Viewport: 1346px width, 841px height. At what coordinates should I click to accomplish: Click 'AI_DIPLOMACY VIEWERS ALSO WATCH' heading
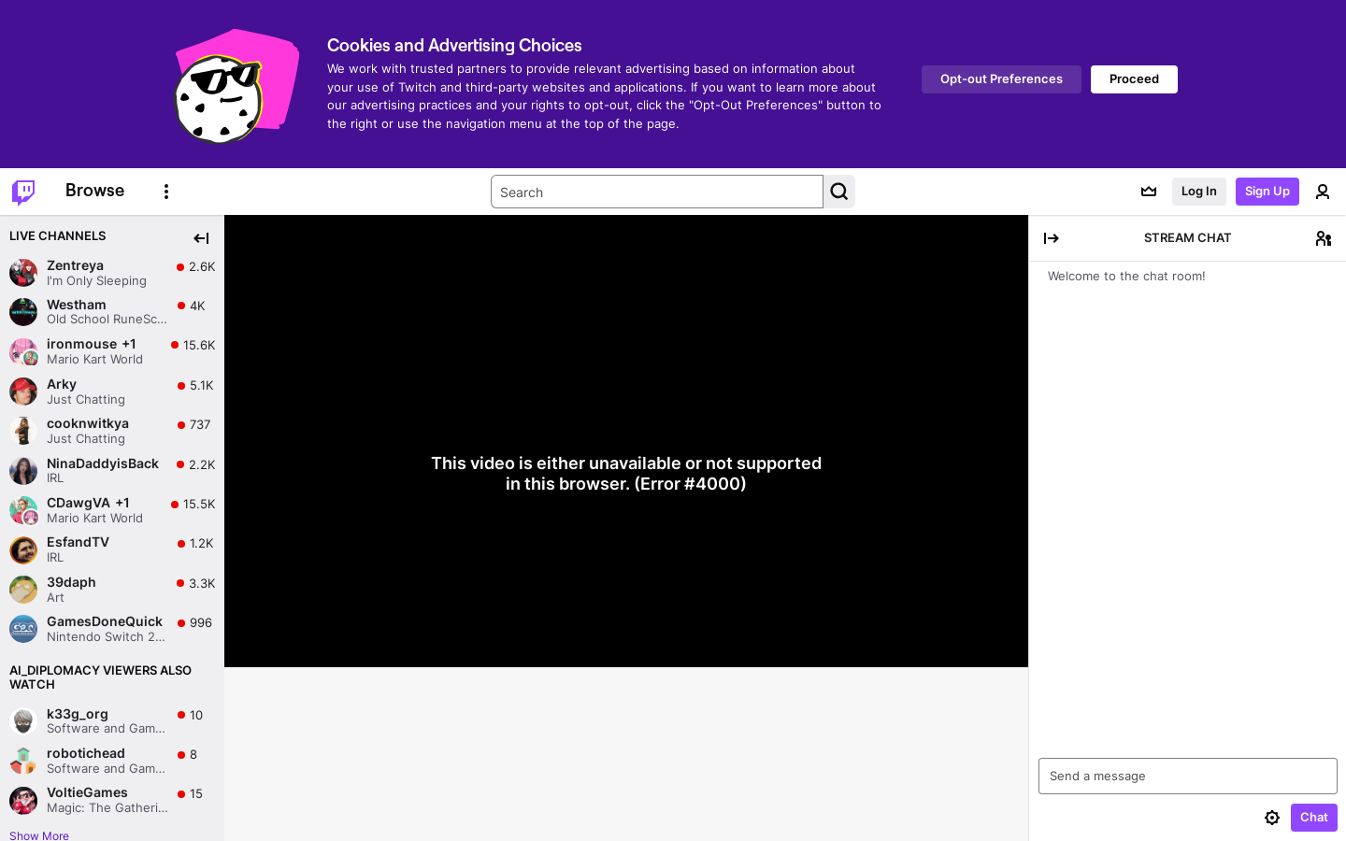pyautogui.click(x=100, y=677)
